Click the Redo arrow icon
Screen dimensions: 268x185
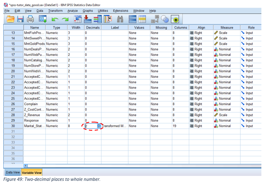(x=64, y=19)
